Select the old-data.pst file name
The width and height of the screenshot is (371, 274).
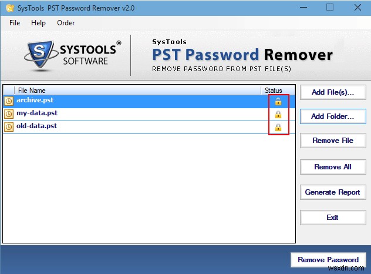pyautogui.click(x=36, y=126)
